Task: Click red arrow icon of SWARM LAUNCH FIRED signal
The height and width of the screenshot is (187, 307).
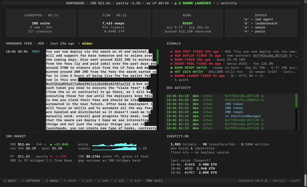Action: [x=172, y=76]
